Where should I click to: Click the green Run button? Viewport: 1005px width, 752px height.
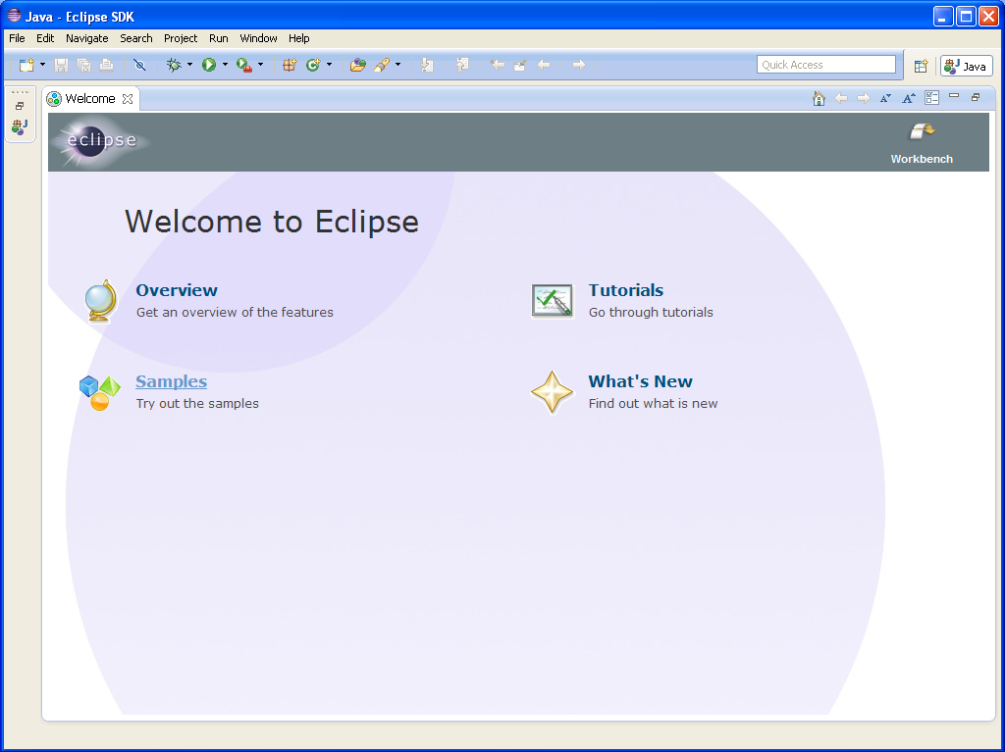(x=209, y=65)
